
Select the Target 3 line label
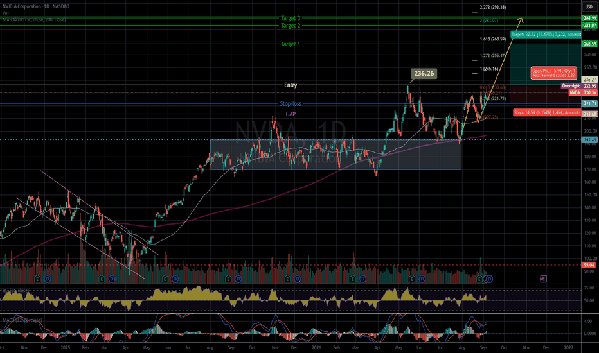(291, 18)
